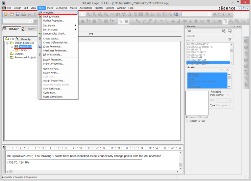
Task: Select the Place Junction cross tool
Action: click(x=173, y=21)
